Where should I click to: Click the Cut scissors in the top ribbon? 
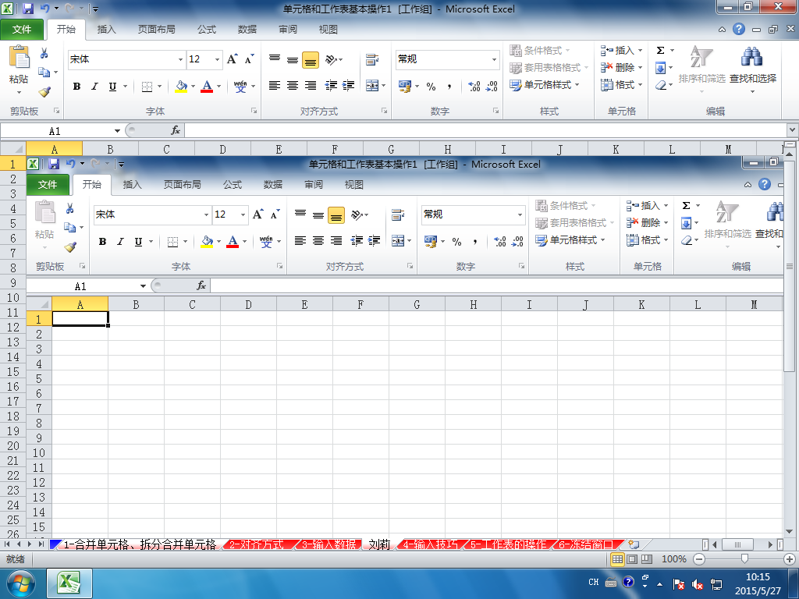pos(44,53)
